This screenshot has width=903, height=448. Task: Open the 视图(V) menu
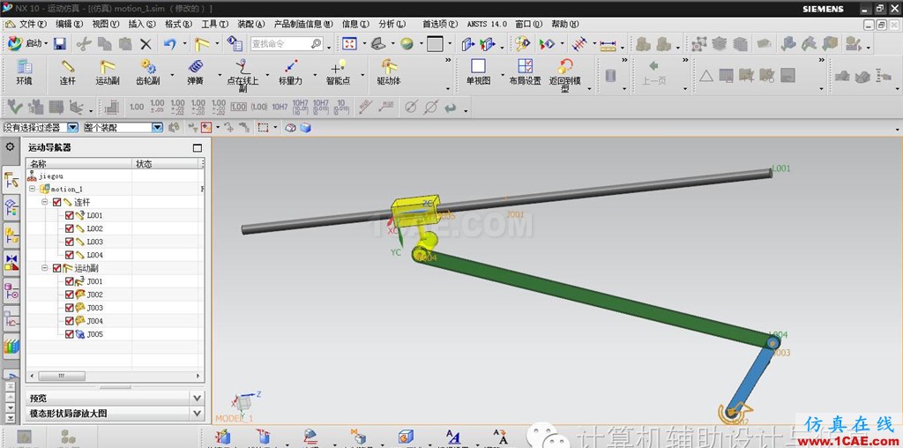(x=106, y=24)
